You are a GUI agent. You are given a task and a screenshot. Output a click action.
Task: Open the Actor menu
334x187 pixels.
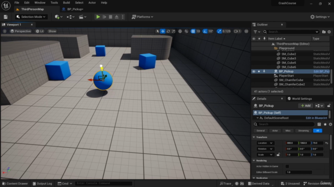pyautogui.click(x=92, y=3)
